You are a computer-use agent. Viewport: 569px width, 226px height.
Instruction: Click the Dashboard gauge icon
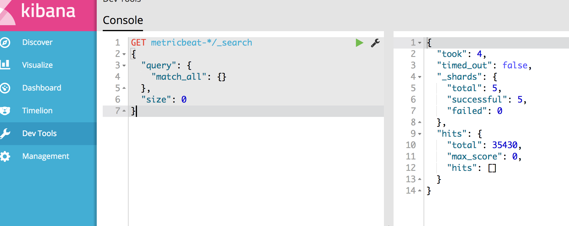[x=5, y=88]
